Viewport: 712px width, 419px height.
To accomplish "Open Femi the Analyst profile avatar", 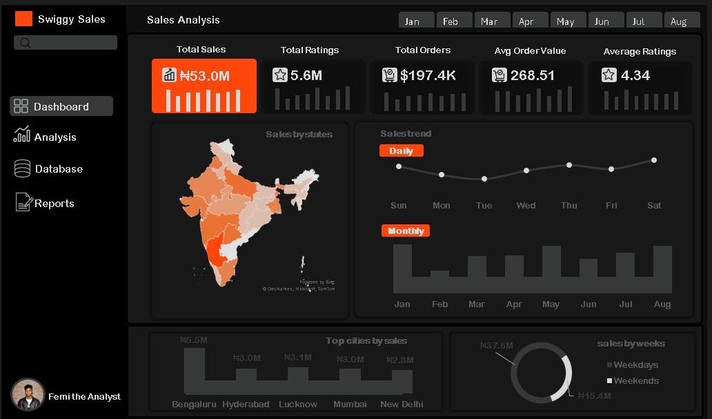I will coord(28,396).
